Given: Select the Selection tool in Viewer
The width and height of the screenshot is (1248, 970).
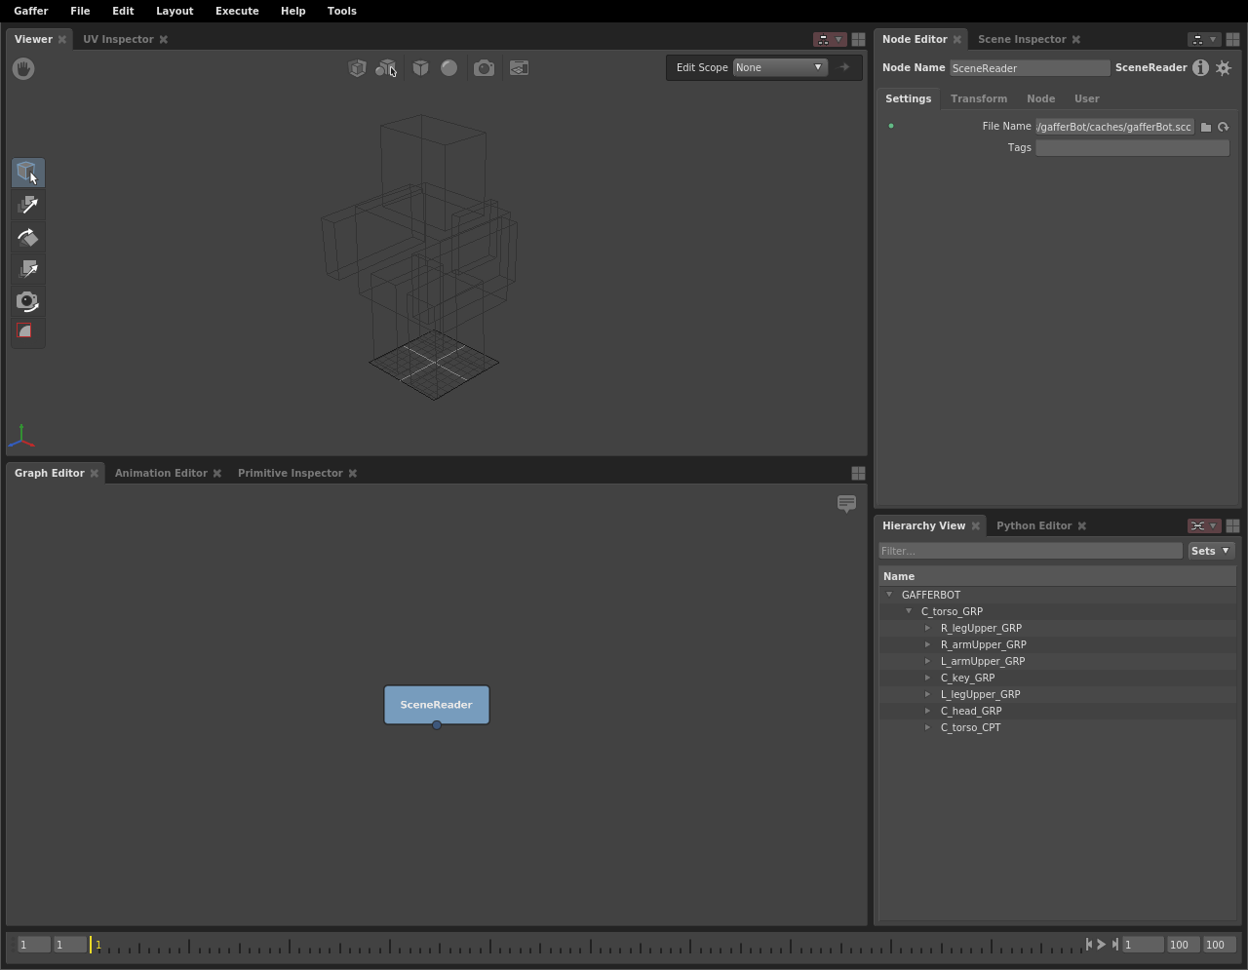Looking at the screenshot, I should click(28, 173).
